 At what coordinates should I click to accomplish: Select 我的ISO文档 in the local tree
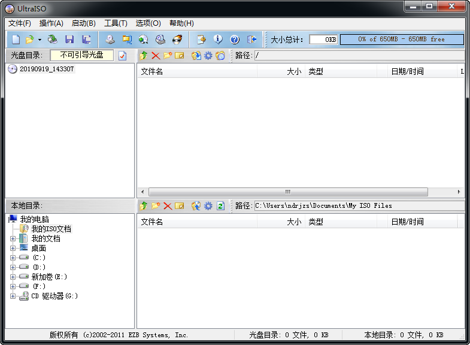tap(51, 229)
